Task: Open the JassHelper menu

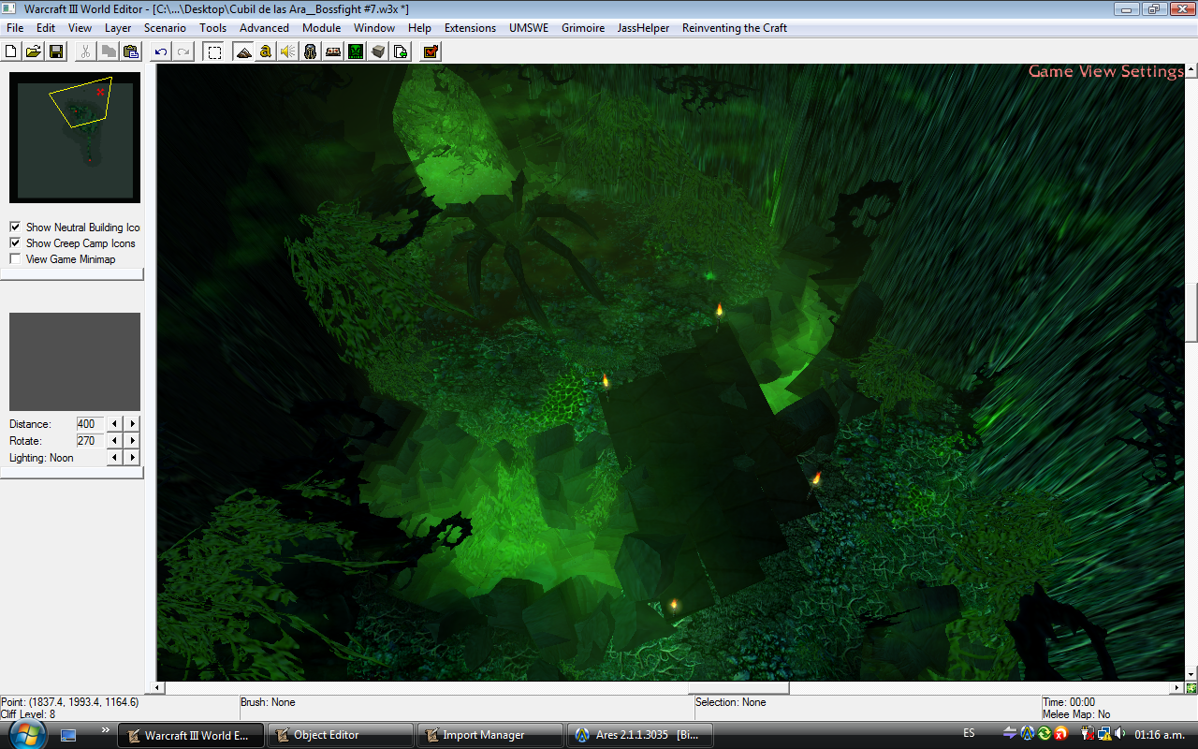Action: click(643, 28)
